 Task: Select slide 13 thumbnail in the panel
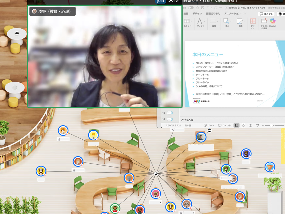click(169, 113)
